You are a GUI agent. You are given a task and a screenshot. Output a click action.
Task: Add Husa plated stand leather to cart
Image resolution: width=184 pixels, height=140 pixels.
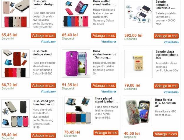tap(106, 133)
